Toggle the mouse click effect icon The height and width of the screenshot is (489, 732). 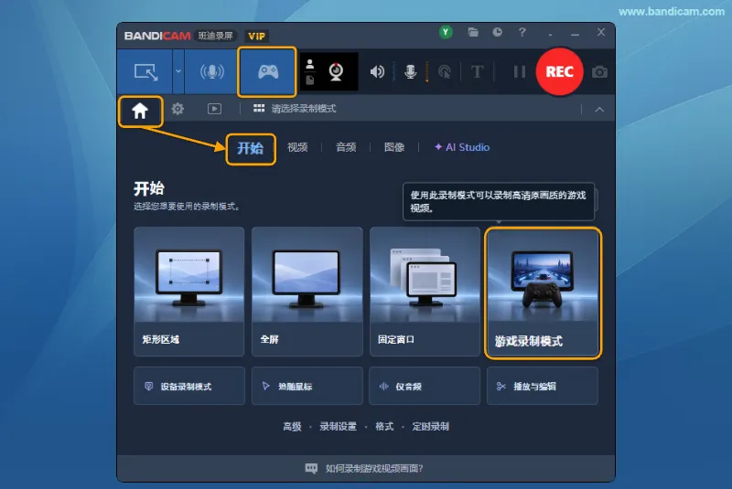click(444, 72)
